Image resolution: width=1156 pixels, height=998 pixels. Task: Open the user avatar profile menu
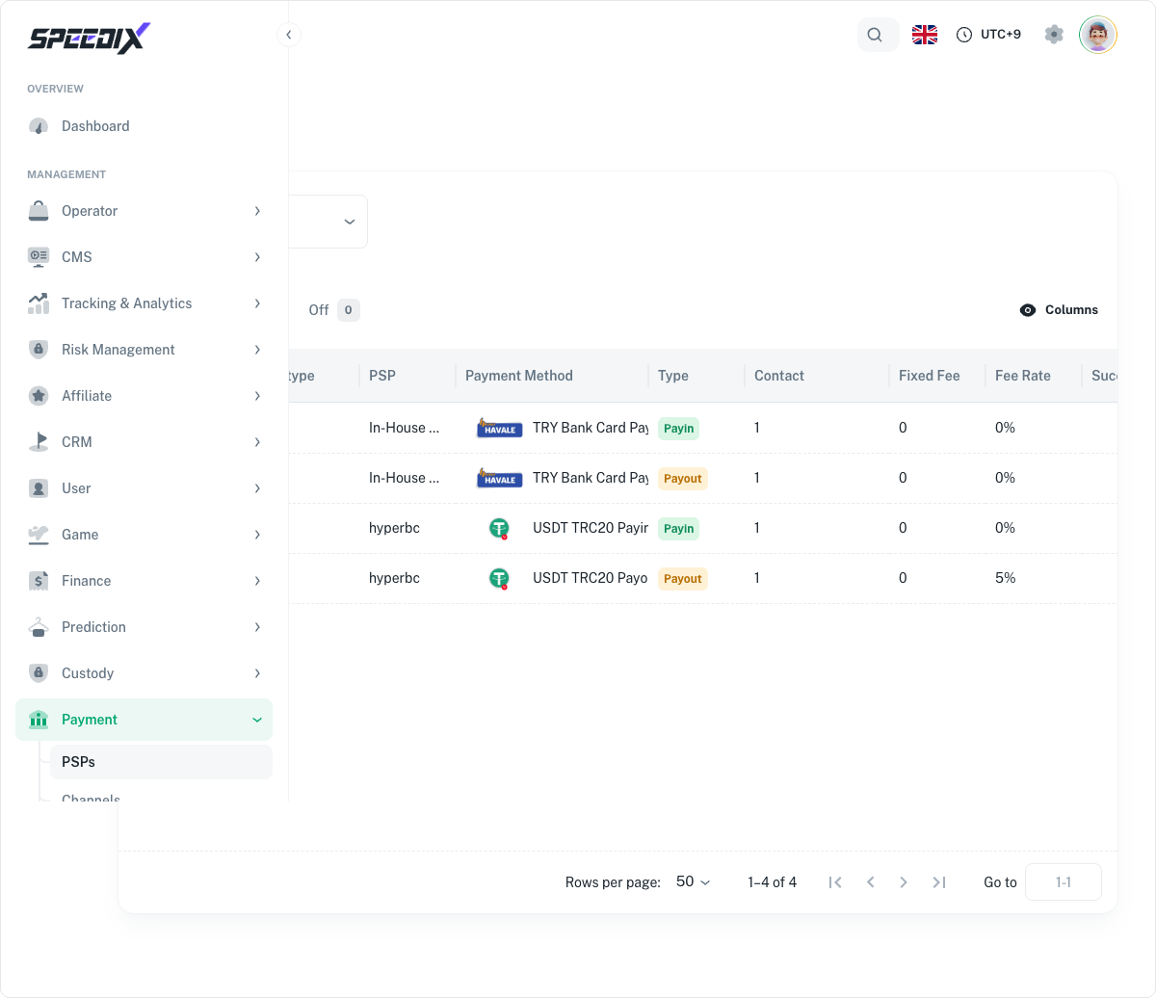coord(1097,35)
